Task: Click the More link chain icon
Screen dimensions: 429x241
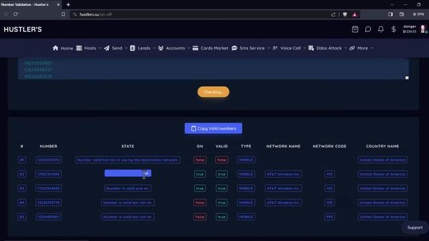Action: [x=352, y=48]
